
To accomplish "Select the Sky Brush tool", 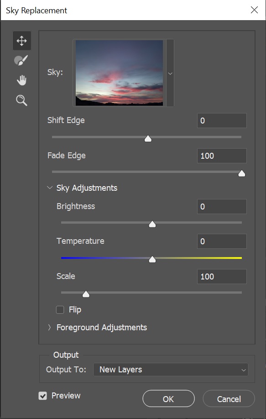I will 21,60.
